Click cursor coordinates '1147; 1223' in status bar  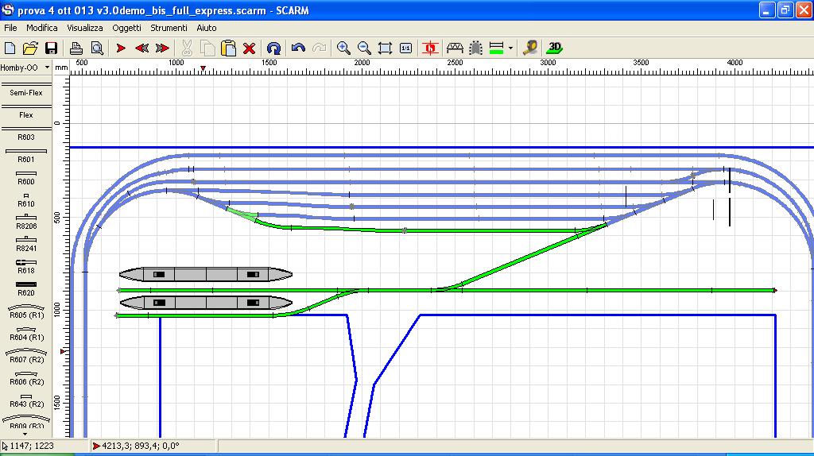point(31,446)
